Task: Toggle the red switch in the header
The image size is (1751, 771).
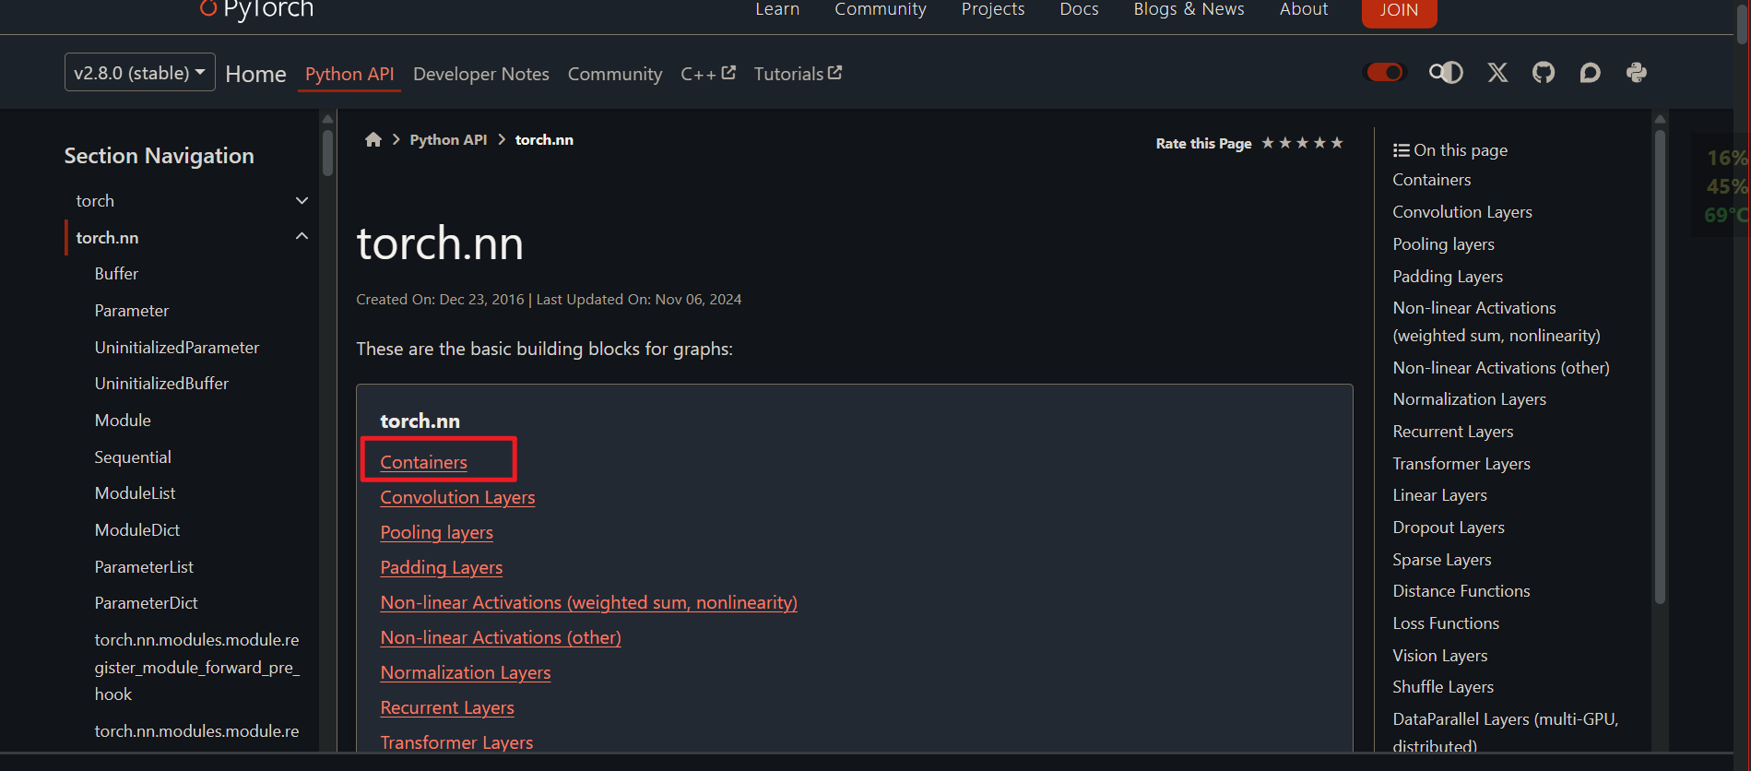Action: click(x=1385, y=72)
